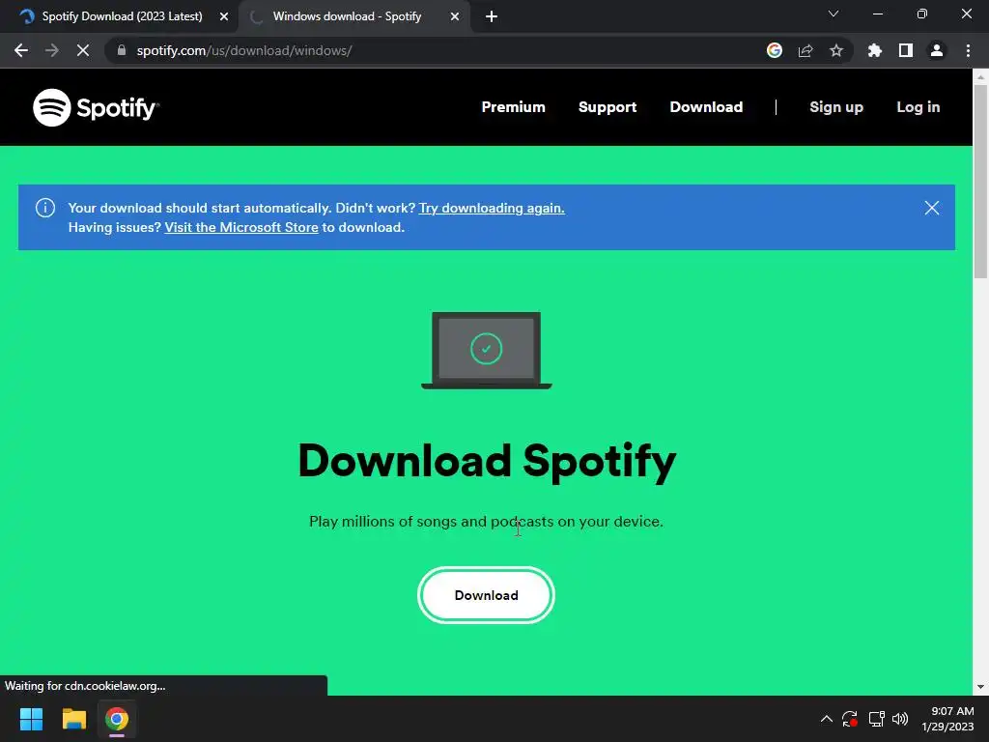This screenshot has height=742, width=989.
Task: Dismiss the blue download notification banner
Action: (932, 208)
